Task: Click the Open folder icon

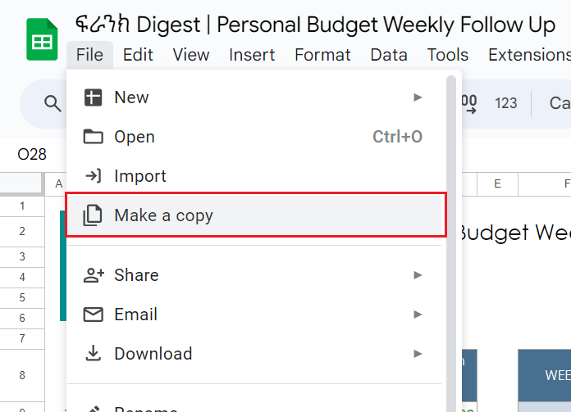Action: click(94, 137)
